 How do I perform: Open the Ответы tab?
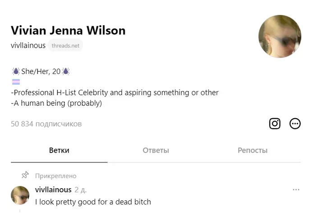pyautogui.click(x=156, y=150)
